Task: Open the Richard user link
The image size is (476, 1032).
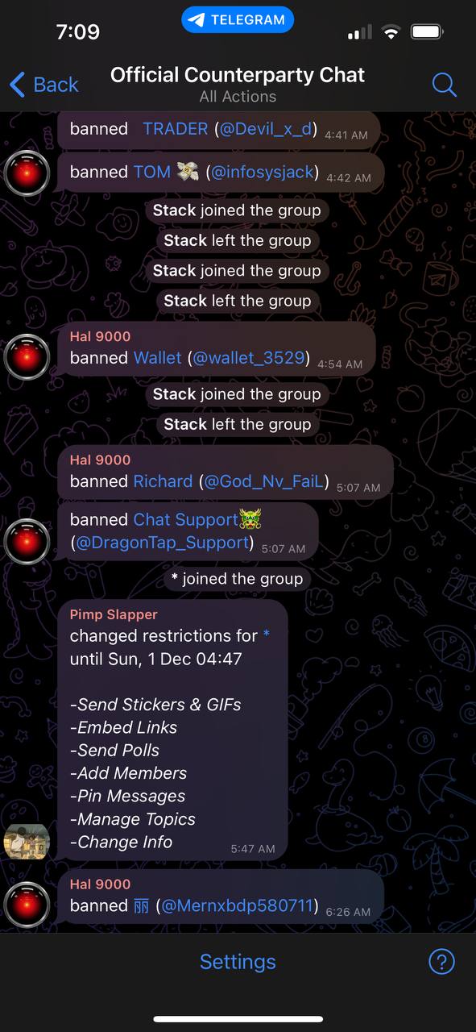Action: tap(163, 481)
